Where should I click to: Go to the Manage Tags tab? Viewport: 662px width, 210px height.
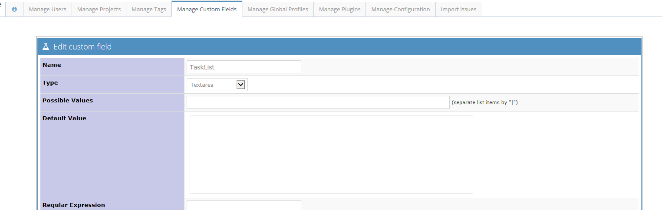(x=149, y=9)
